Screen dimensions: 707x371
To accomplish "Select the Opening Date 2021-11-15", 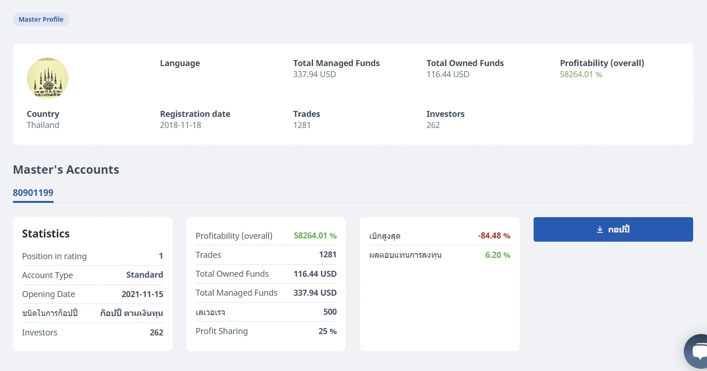I will [142, 294].
